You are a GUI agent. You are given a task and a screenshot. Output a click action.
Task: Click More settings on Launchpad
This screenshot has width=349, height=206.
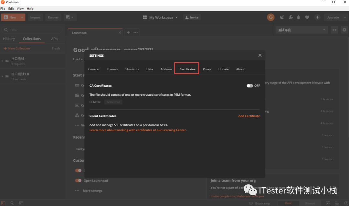pyautogui.click(x=93, y=191)
